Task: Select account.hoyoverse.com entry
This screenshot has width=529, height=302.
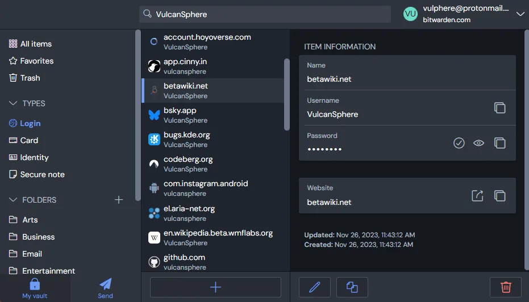Action: 213,42
